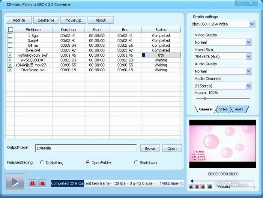Switch to the Audio tab

tap(239, 109)
